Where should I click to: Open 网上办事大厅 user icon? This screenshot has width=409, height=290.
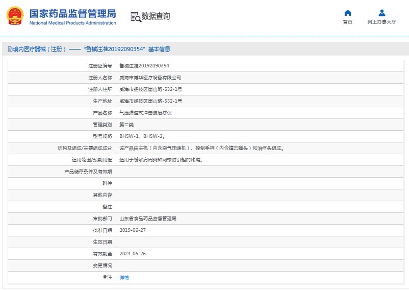[x=382, y=13]
